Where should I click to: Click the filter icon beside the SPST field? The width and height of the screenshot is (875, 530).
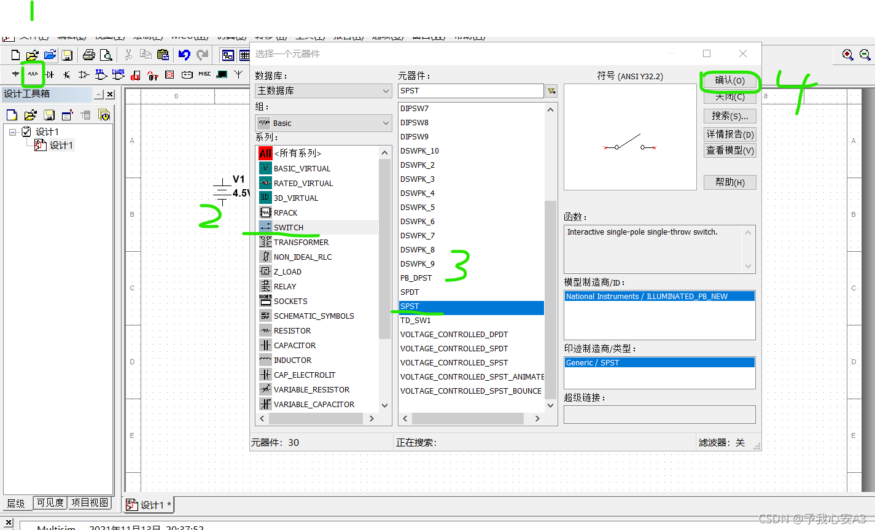(551, 91)
